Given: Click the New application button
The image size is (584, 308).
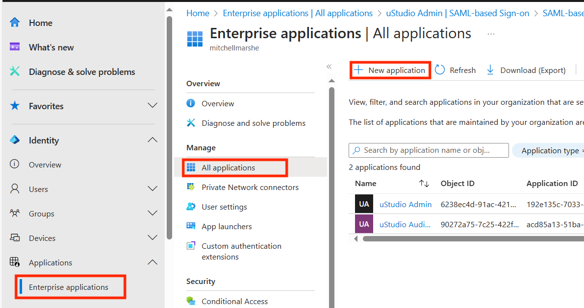Looking at the screenshot, I should 390,71.
